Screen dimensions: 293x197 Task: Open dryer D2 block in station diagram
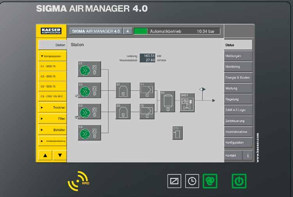[x=123, y=111]
